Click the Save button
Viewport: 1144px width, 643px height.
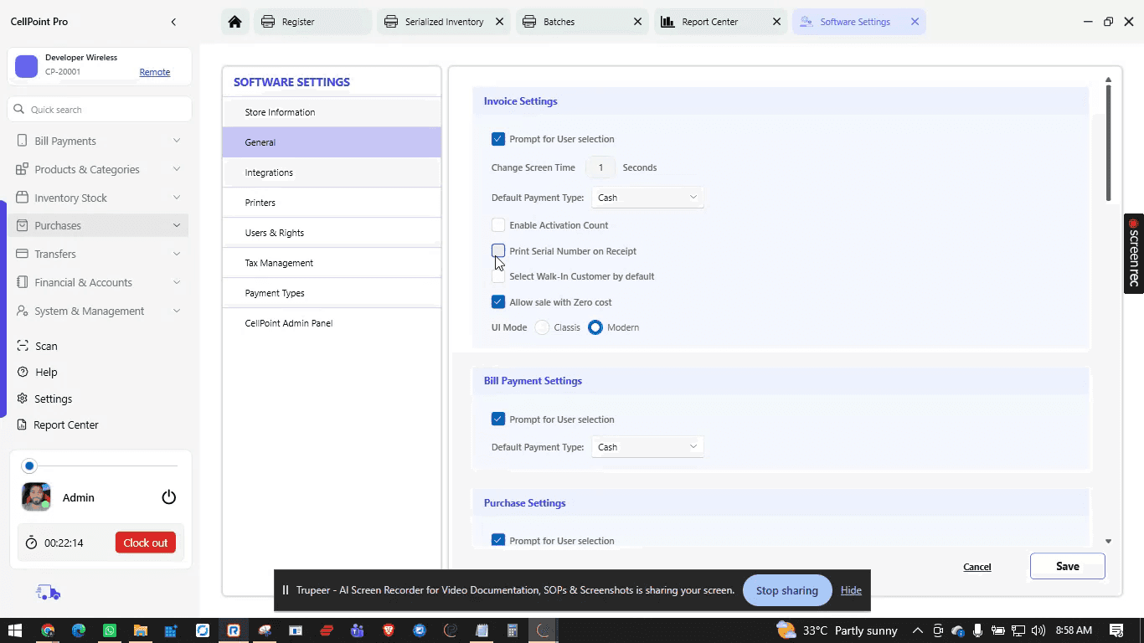click(x=1068, y=566)
